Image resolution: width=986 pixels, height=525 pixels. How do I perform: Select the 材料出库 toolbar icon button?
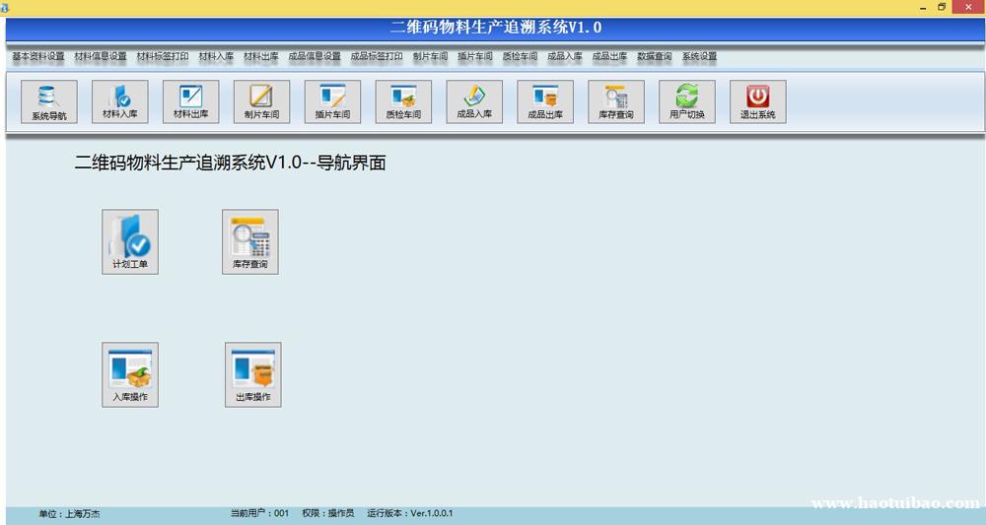tap(190, 101)
